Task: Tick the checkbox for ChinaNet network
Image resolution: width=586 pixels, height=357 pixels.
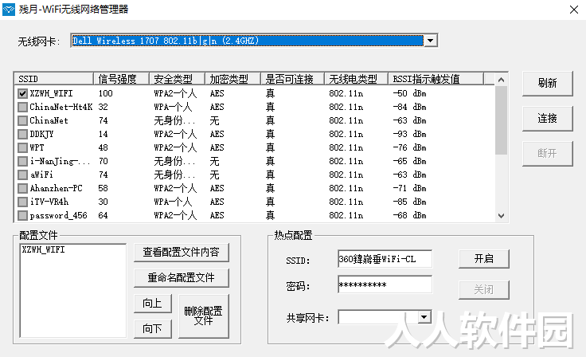Action: tap(22, 120)
